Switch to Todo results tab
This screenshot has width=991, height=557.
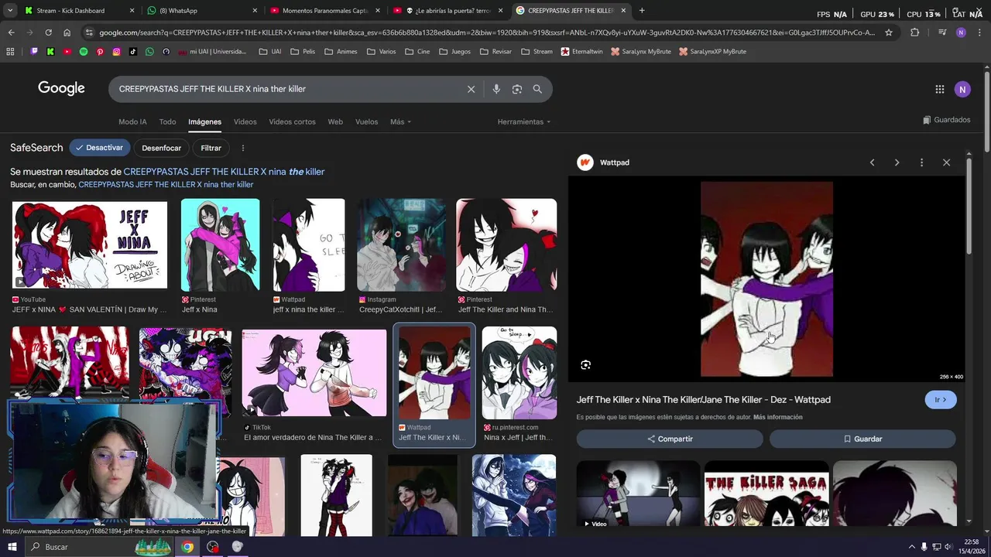[x=167, y=121]
